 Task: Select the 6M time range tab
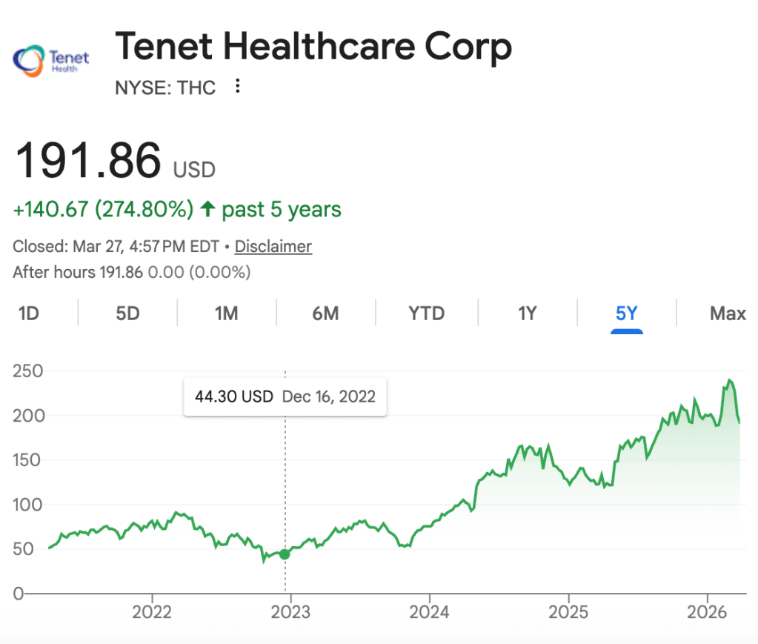click(x=325, y=313)
